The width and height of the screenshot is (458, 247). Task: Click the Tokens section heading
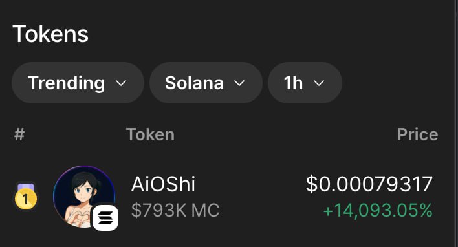[x=50, y=34]
